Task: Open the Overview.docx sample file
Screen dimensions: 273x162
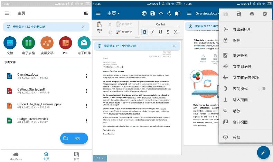Action: click(x=28, y=76)
